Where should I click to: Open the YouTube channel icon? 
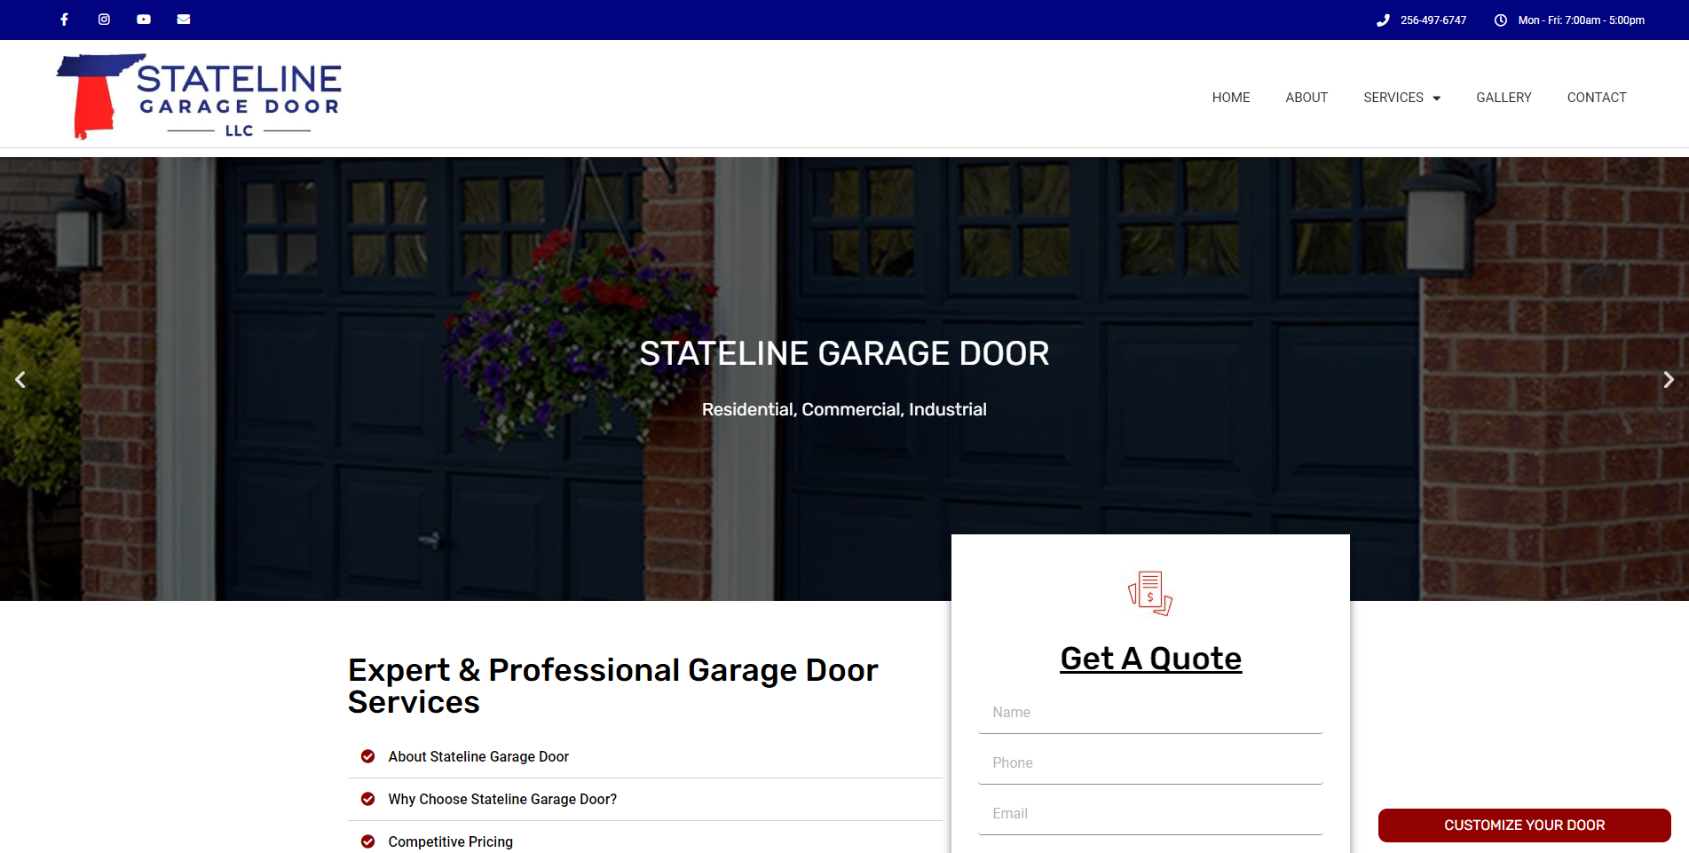(x=144, y=20)
